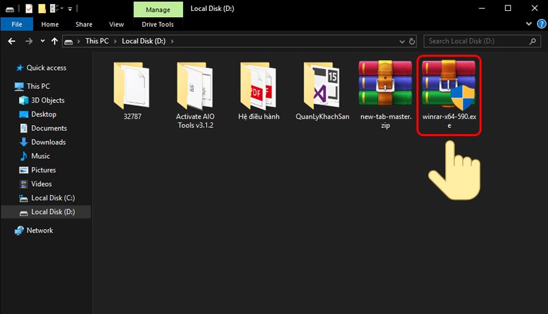548x314 pixels.
Task: Open Documents in the sidebar
Action: [x=49, y=128]
